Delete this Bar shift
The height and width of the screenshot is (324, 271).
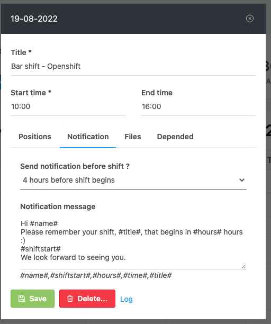click(x=87, y=299)
